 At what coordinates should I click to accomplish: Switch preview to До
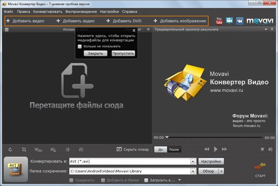click(161, 150)
